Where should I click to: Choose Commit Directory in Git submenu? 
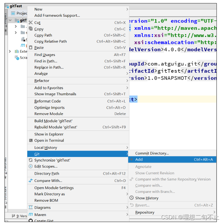pyautogui.click(x=172, y=153)
